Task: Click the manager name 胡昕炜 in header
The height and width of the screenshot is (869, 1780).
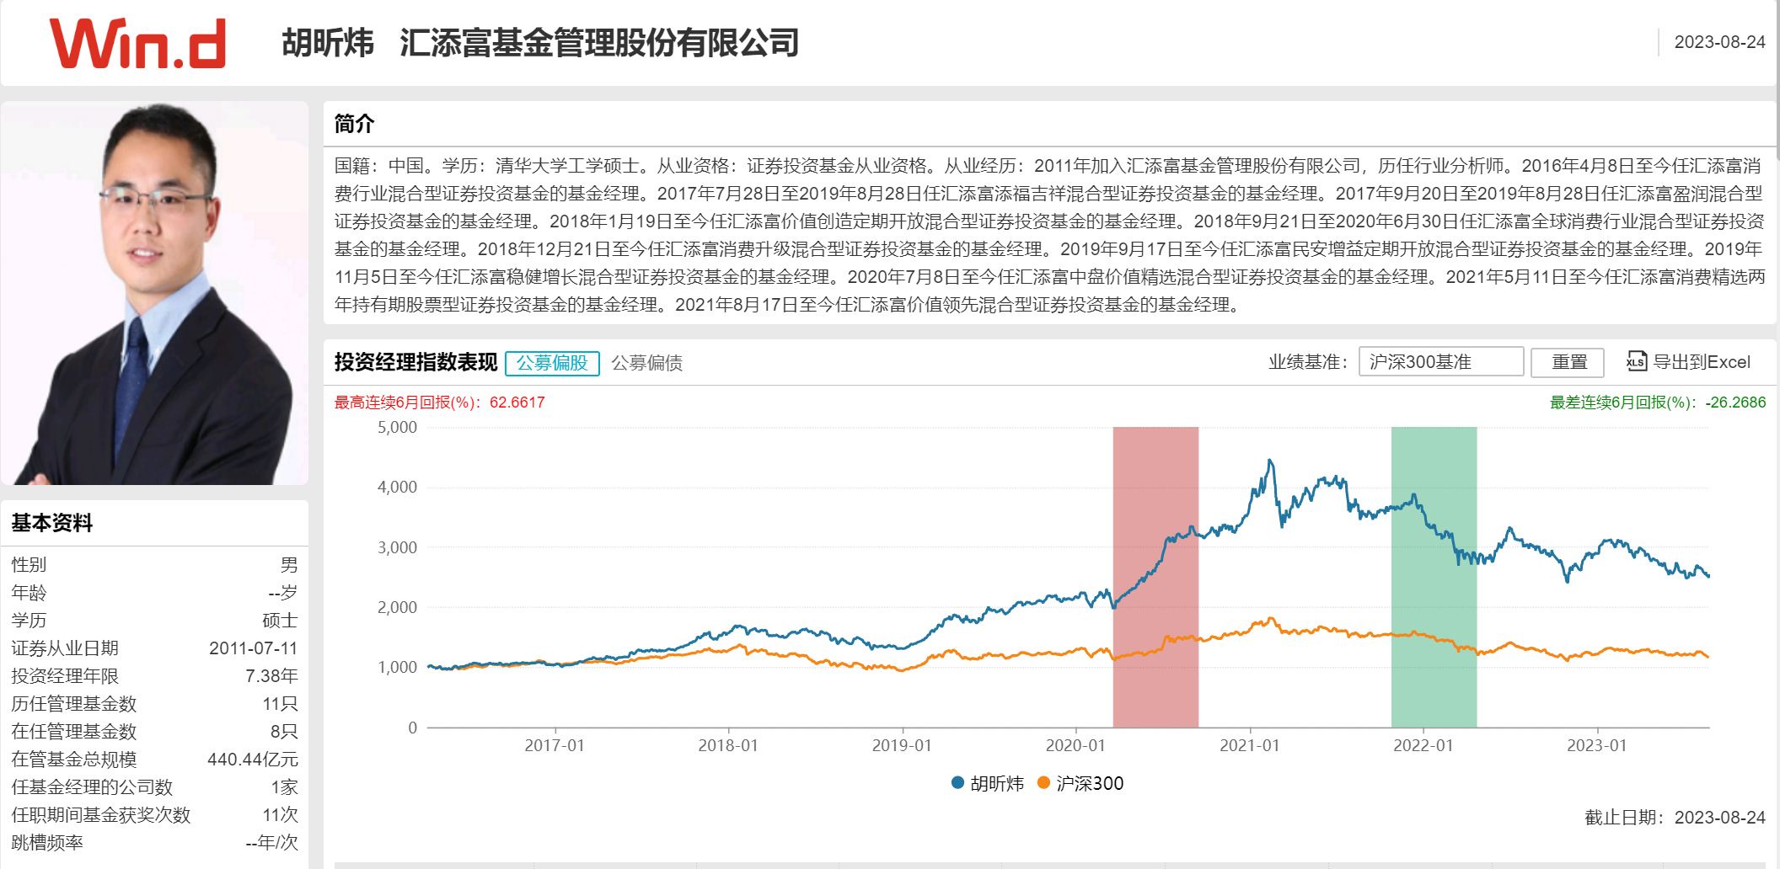Action: 328,43
